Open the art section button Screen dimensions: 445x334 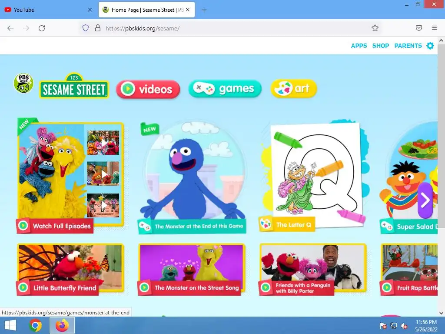[x=294, y=88]
